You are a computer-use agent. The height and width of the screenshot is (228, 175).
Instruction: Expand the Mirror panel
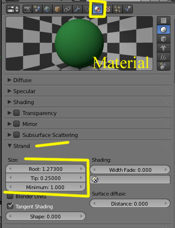point(10,124)
